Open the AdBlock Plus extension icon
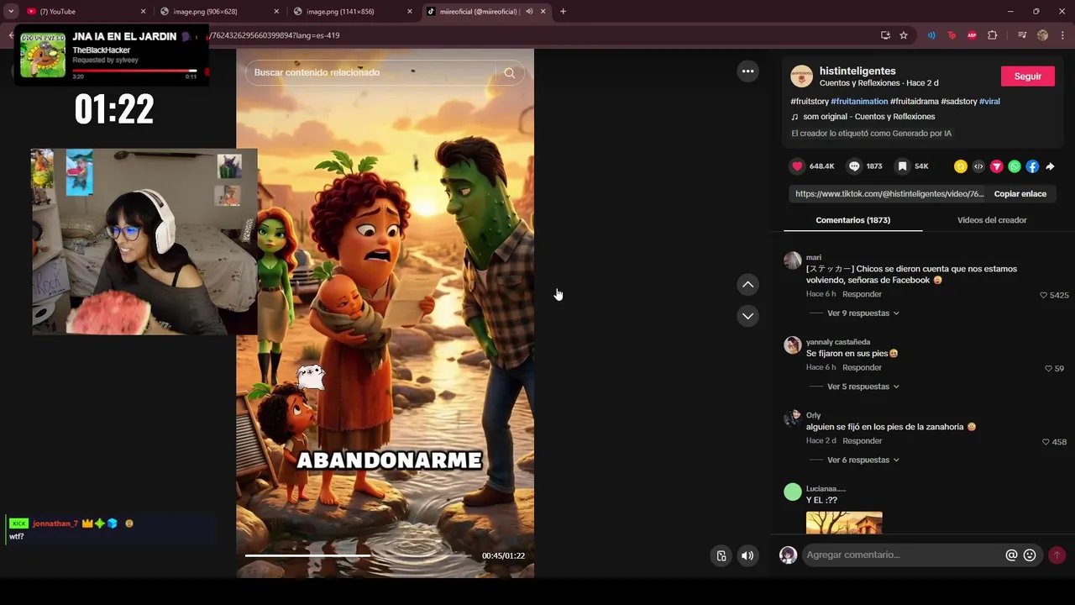This screenshot has height=605, width=1075. 972,35
